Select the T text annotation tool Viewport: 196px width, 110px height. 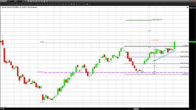coord(56,4)
